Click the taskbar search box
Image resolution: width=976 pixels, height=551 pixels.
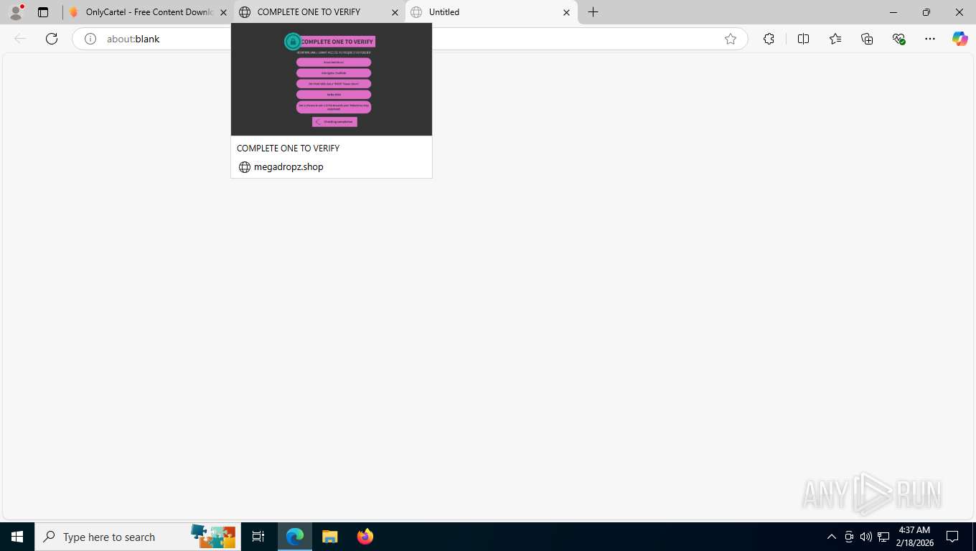click(138, 537)
